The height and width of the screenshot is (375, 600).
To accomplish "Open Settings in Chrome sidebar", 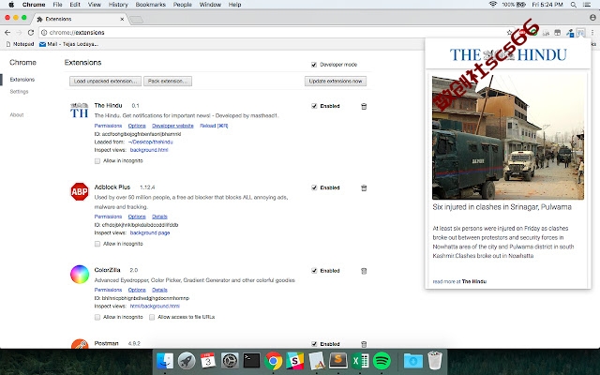I will click(19, 92).
